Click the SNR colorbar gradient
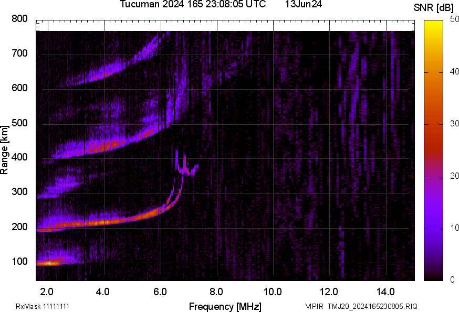 tap(434, 150)
